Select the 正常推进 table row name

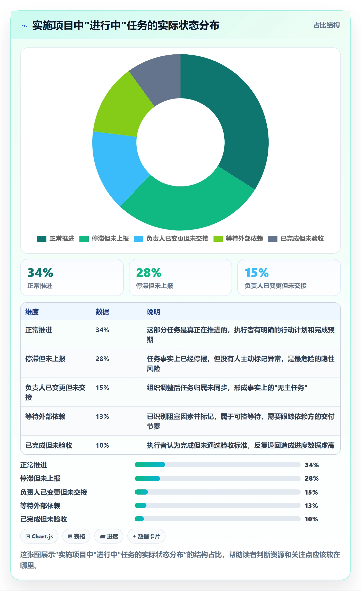(x=39, y=330)
